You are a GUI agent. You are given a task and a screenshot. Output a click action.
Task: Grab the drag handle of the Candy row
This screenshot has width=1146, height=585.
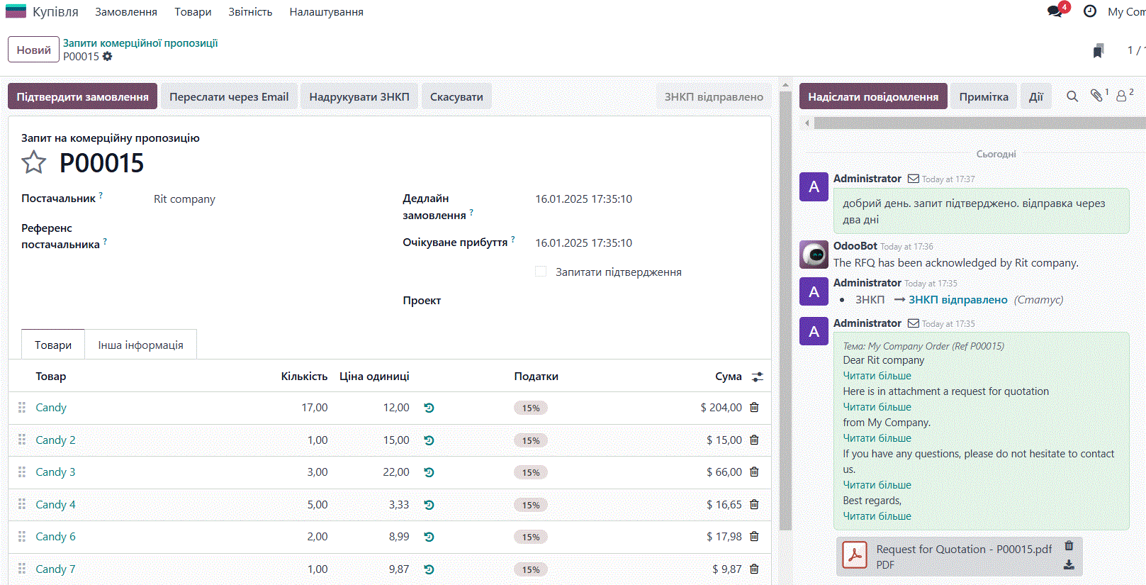[22, 408]
